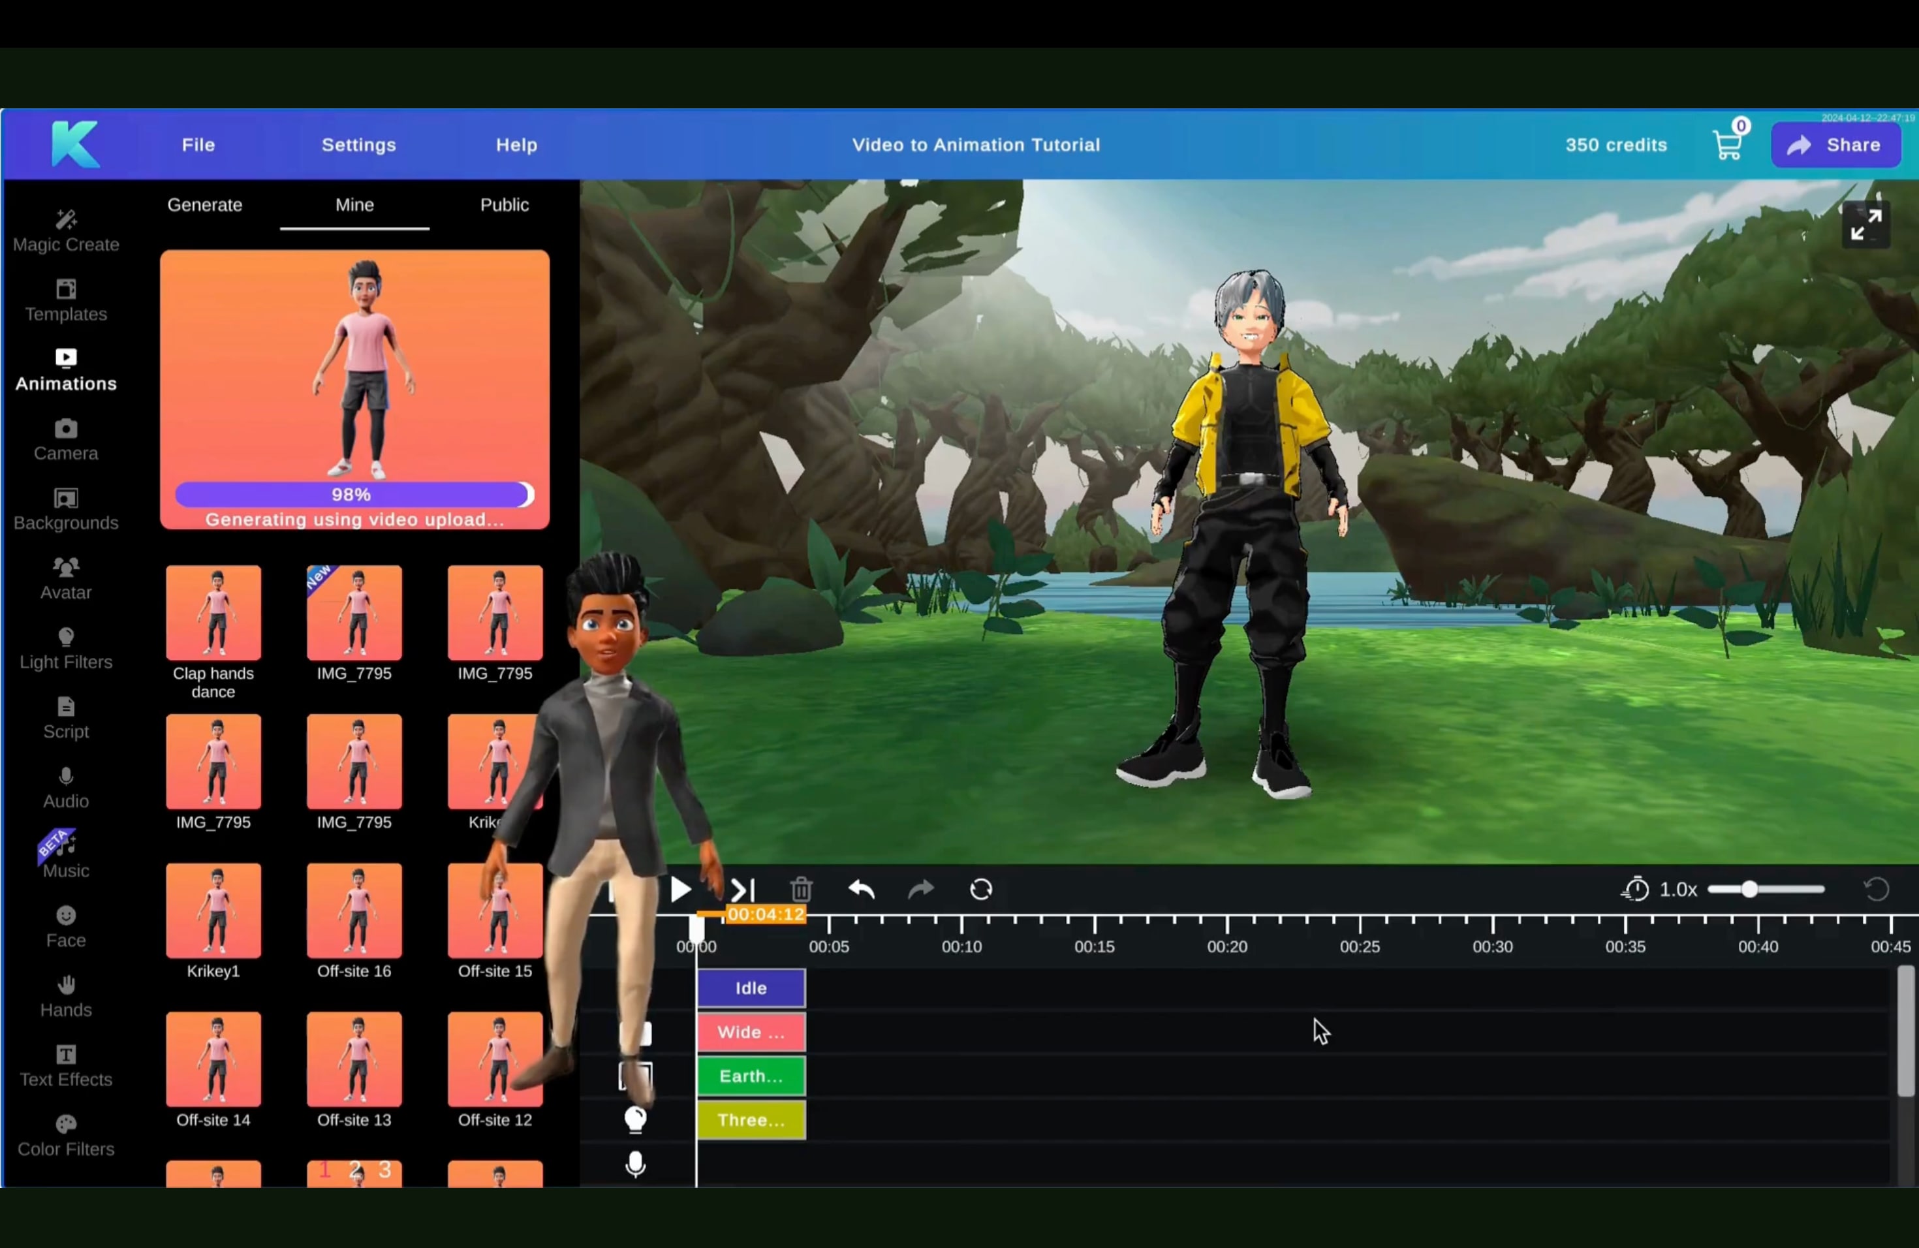This screenshot has width=1919, height=1248.
Task: Switch to the Animations panel
Action: click(x=65, y=369)
